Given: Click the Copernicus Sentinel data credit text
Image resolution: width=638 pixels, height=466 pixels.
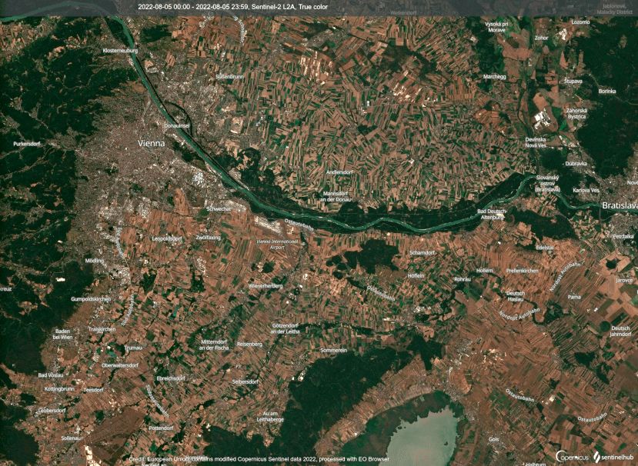Looking at the screenshot, I should (x=260, y=459).
